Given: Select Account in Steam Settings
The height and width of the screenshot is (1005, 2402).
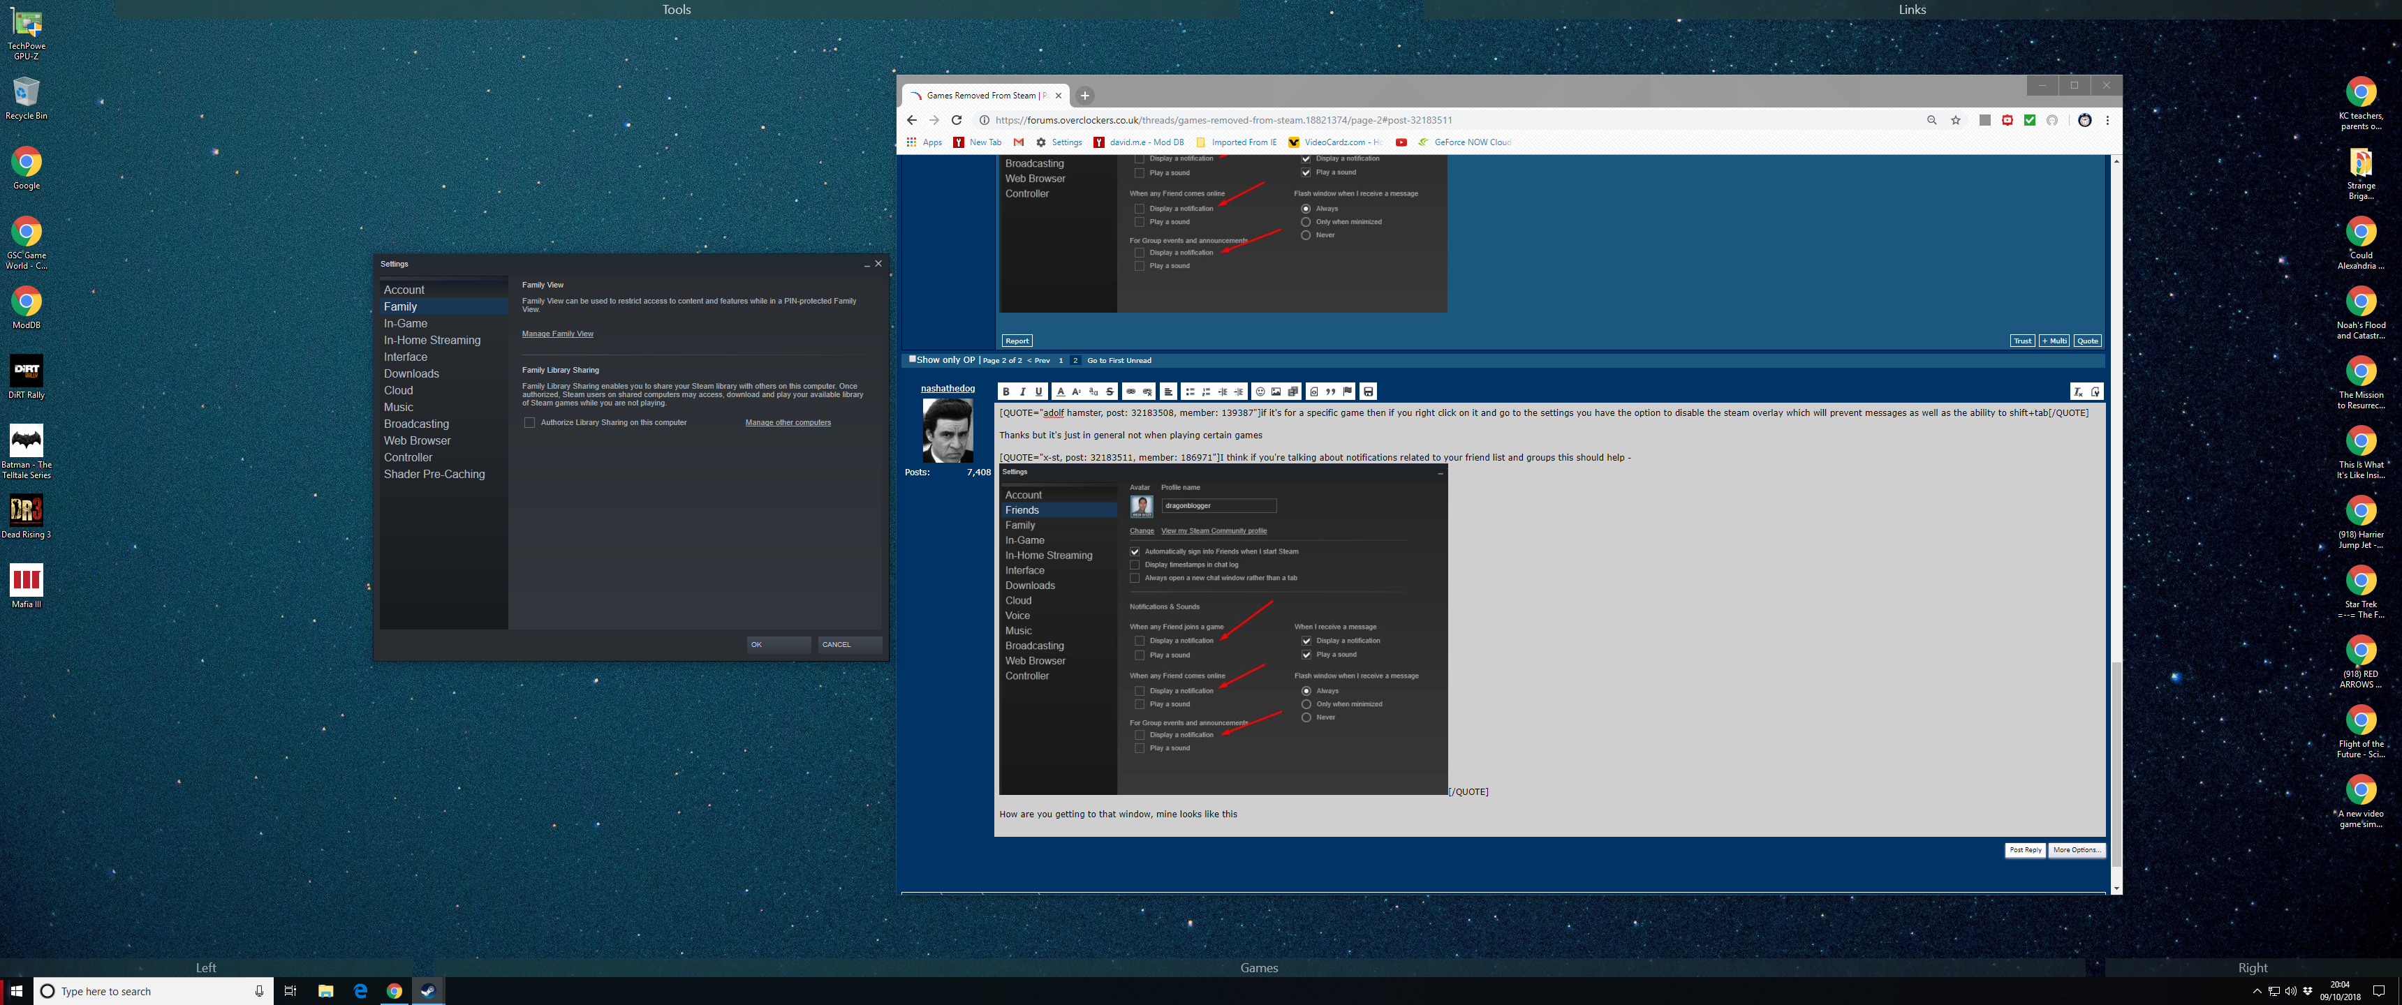Looking at the screenshot, I should 444,290.
